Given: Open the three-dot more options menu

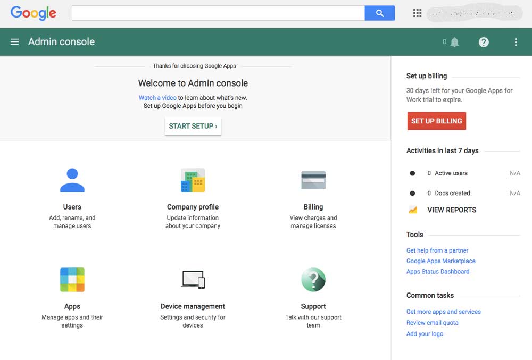Looking at the screenshot, I should [516, 42].
